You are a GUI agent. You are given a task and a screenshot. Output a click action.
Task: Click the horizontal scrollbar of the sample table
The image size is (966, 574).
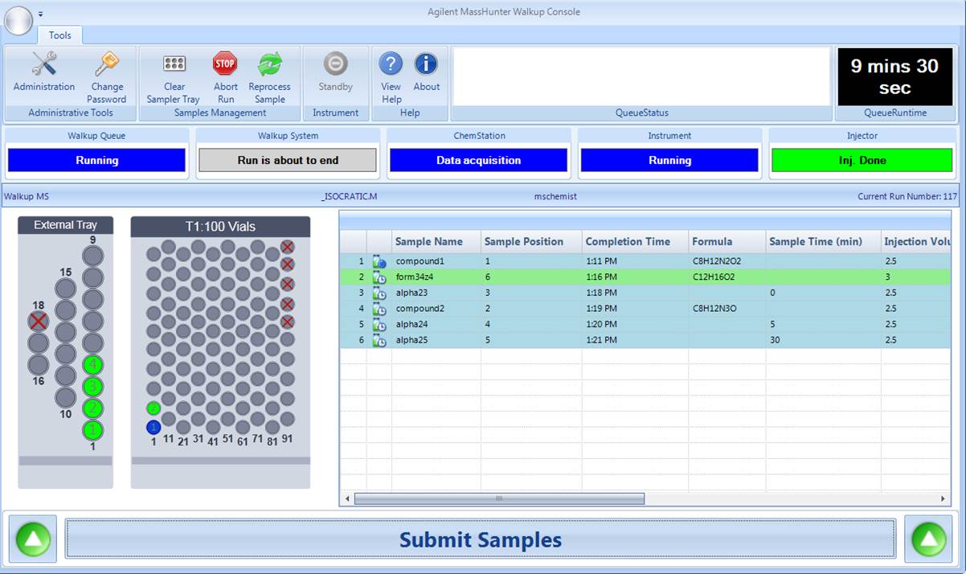pos(499,499)
